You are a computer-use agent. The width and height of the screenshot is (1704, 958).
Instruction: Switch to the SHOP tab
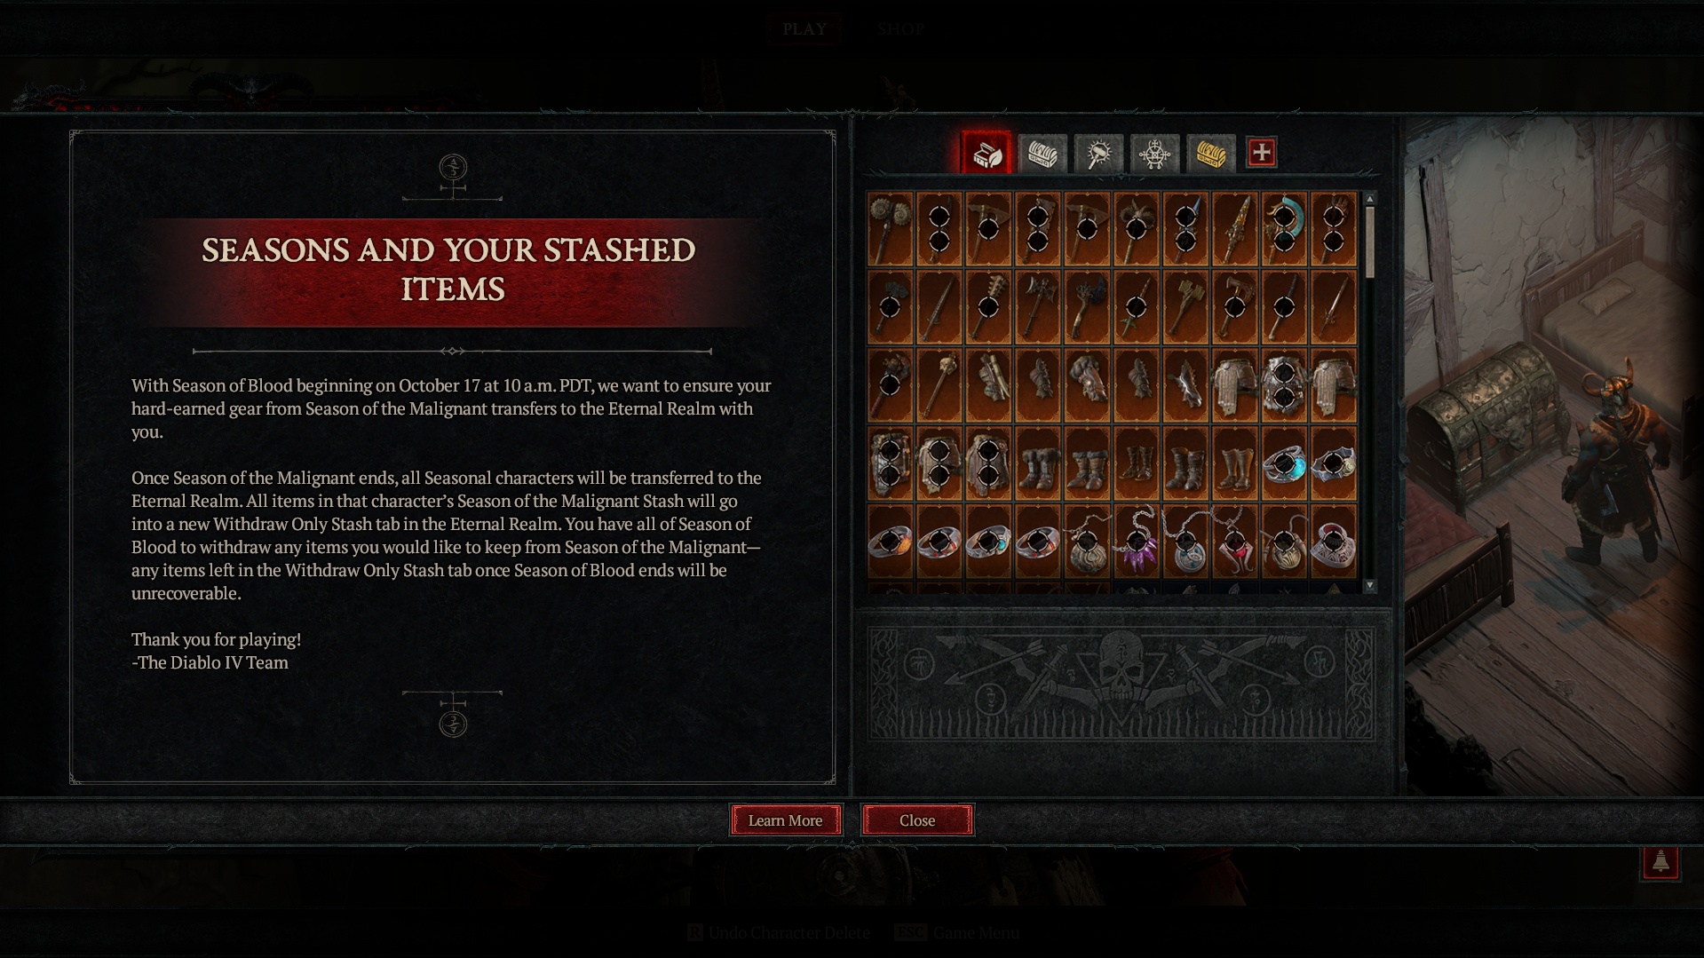tap(900, 28)
